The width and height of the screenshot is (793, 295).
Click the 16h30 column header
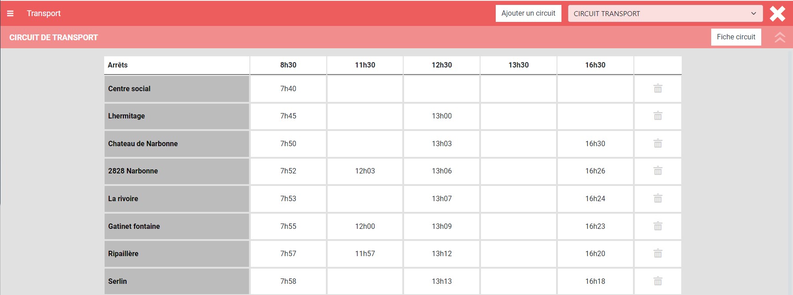click(x=595, y=65)
